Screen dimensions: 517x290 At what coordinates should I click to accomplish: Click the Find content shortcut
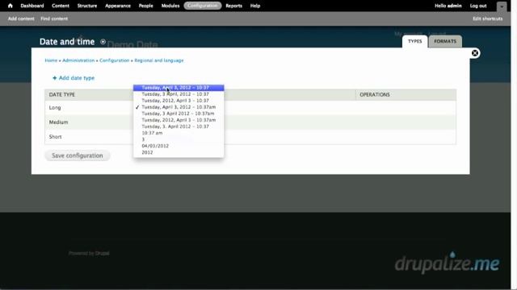click(x=54, y=19)
